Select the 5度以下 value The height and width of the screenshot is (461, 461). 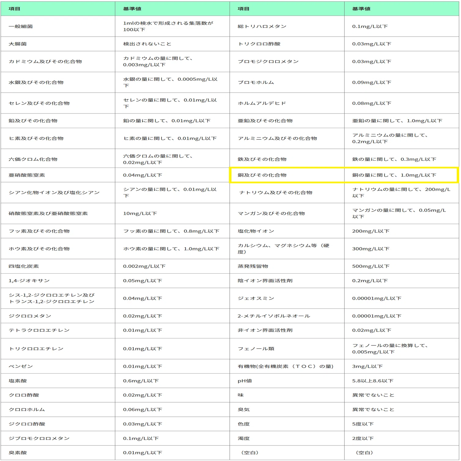pyautogui.click(x=363, y=424)
